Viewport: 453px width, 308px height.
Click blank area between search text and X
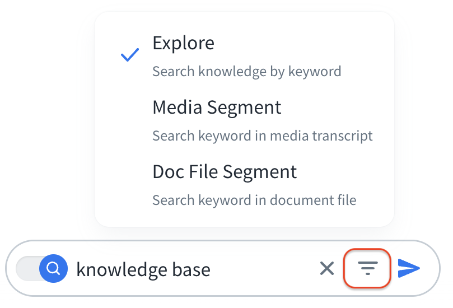coord(263,269)
